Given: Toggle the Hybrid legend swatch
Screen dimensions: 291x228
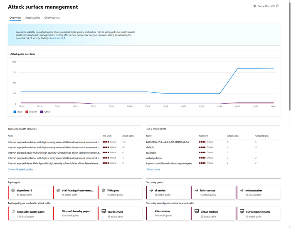Looking at the screenshot, I should coord(42,112).
